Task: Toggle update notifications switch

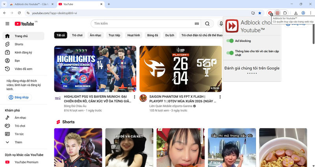Action: click(230, 53)
